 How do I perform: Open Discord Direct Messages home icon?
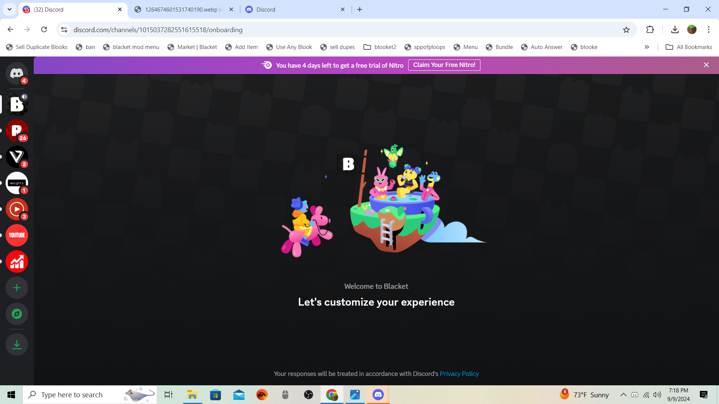(16, 73)
